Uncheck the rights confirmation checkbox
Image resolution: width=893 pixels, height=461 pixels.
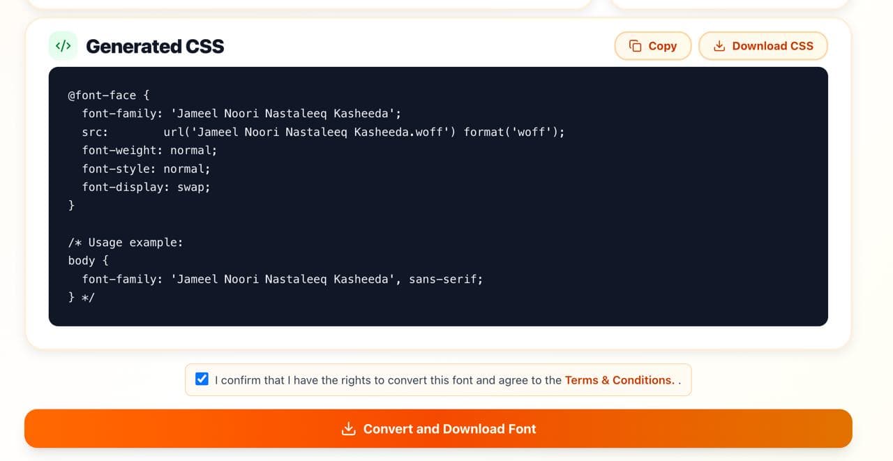pos(202,379)
